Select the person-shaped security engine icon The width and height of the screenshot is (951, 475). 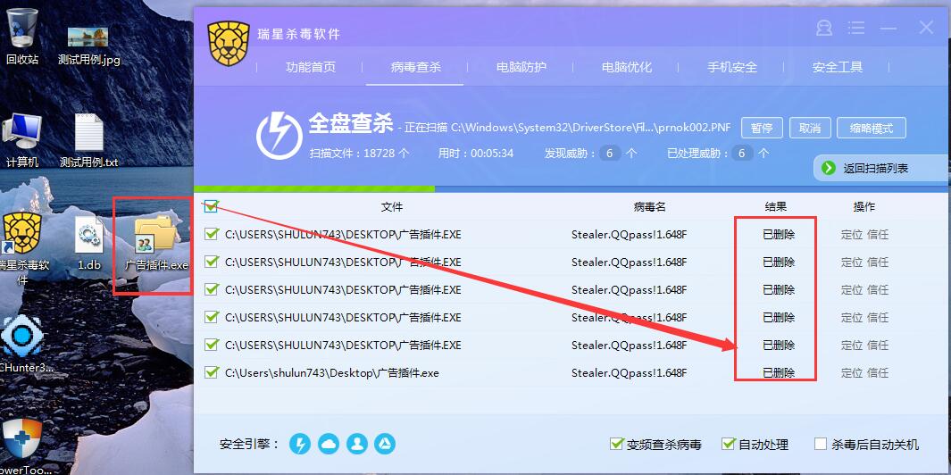(356, 444)
